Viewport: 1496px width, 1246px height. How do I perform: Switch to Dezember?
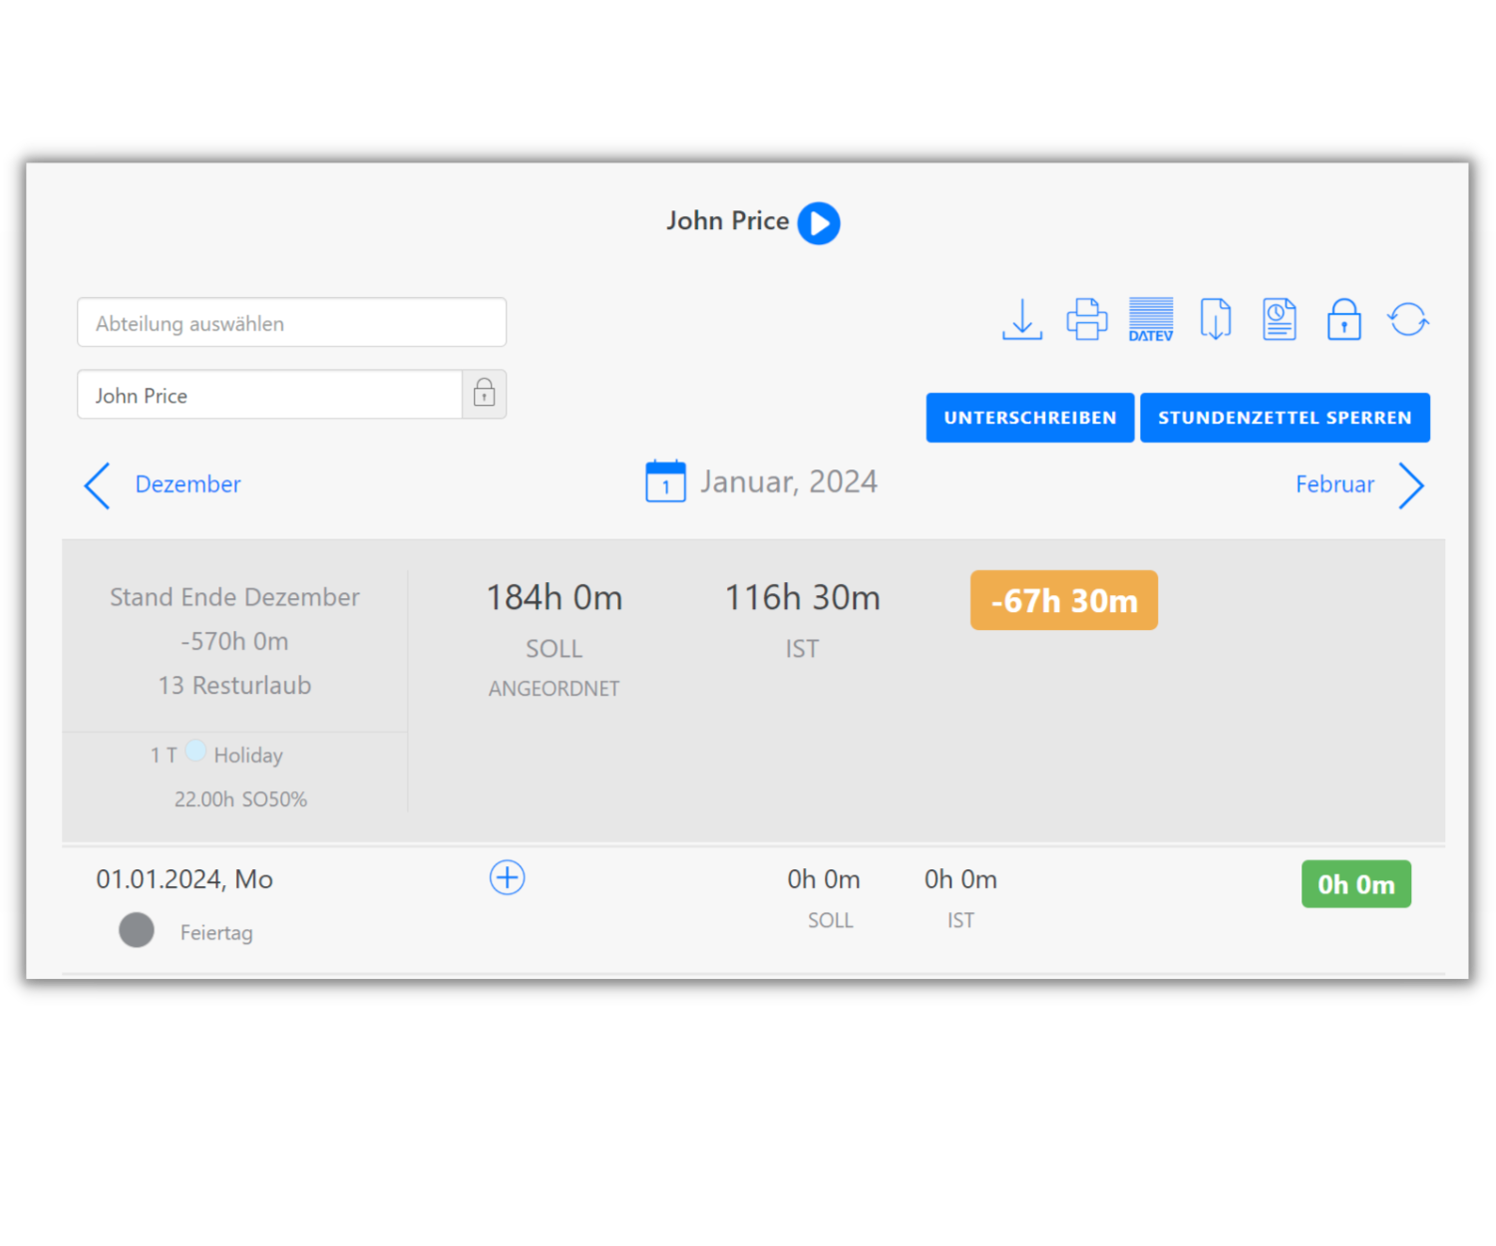[x=187, y=483]
